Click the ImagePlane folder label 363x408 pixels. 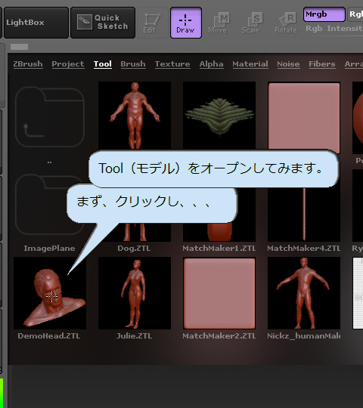point(49,249)
